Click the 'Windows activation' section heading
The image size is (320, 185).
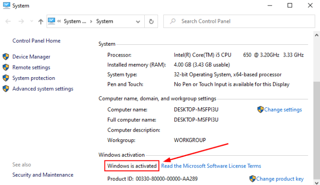click(121, 155)
